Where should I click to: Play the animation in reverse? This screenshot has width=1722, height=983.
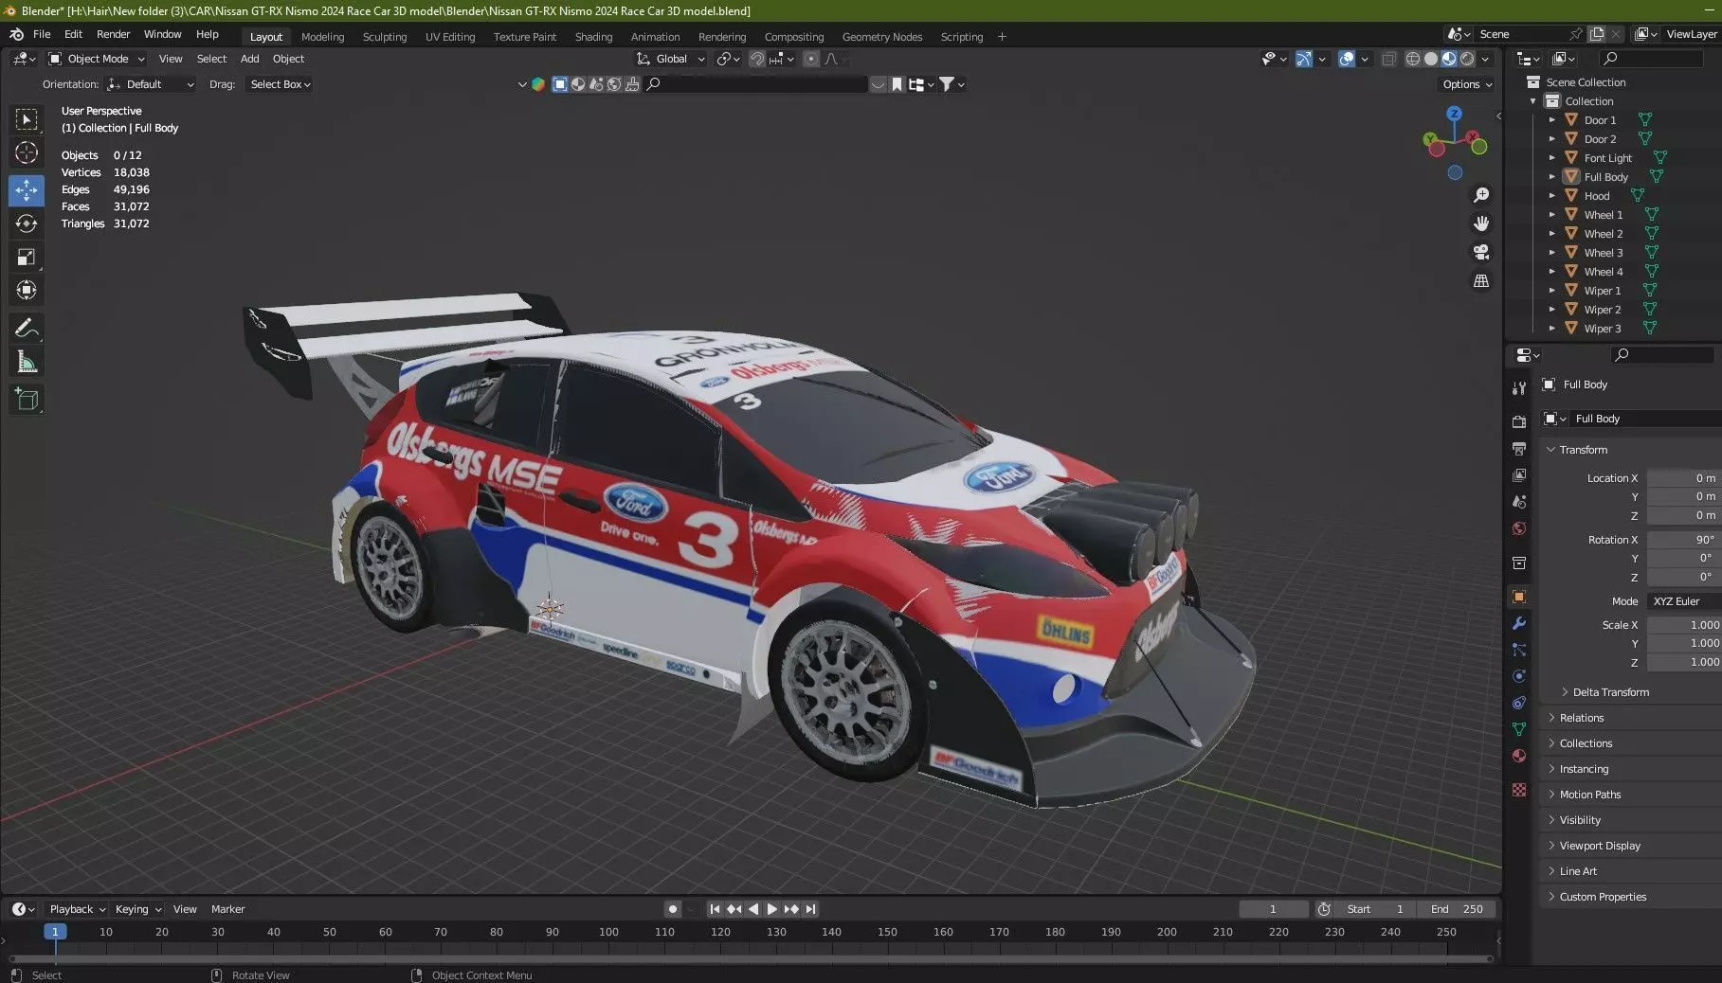pos(753,909)
